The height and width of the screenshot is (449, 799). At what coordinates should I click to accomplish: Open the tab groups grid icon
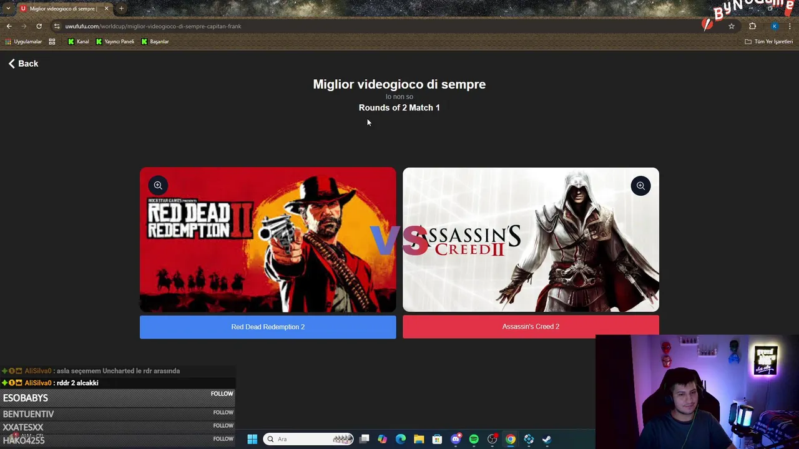[x=52, y=42]
